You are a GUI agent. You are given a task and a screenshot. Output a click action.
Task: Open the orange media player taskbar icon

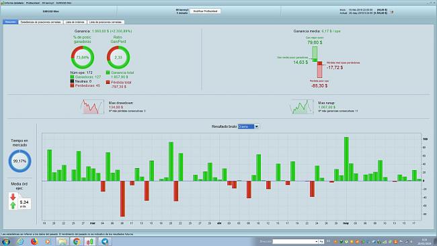[x=48, y=241]
